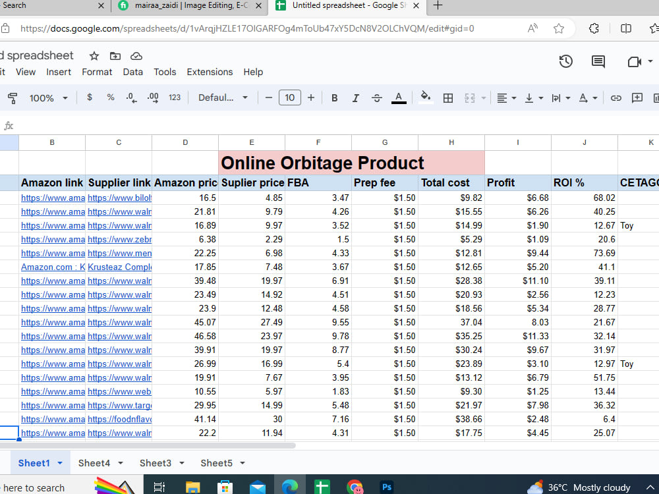659x494 pixels.
Task: Click the font size field showing 10
Action: pyautogui.click(x=290, y=98)
